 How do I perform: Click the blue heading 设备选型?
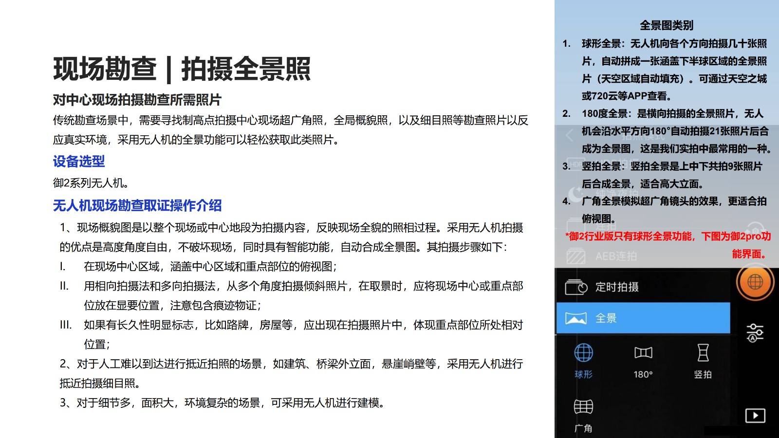point(79,161)
